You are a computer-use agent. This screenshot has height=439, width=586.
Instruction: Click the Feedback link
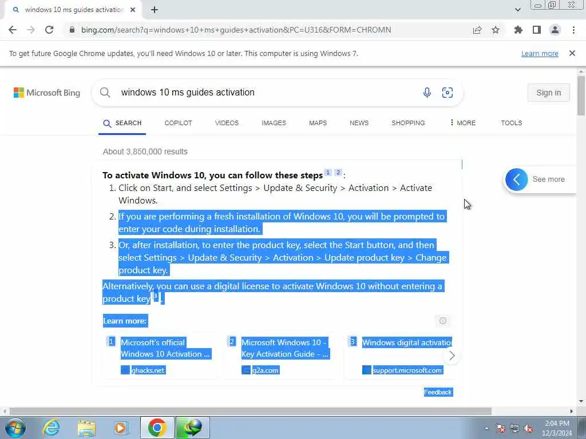(x=438, y=392)
